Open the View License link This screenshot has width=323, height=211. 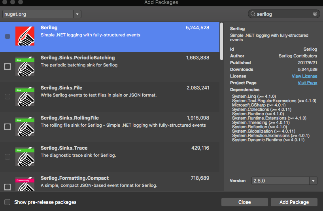(304, 76)
